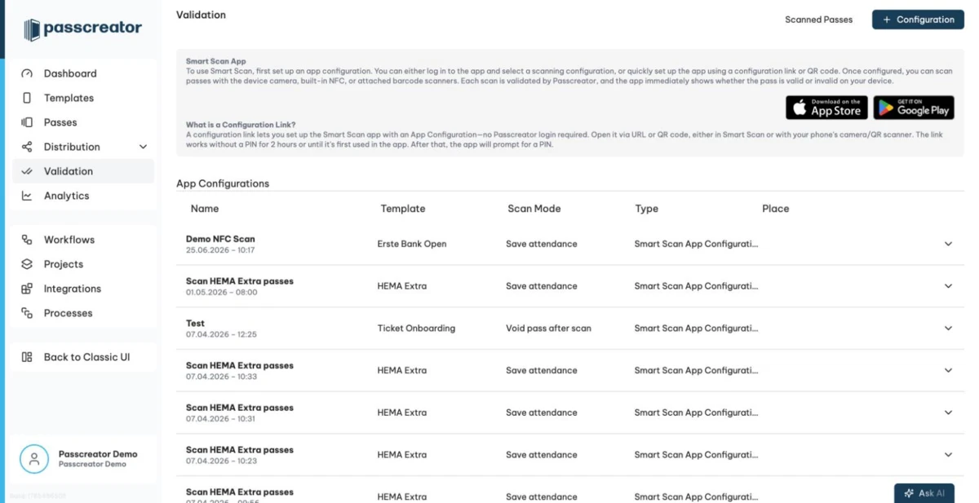Viewport: 979px width, 503px height.
Task: Open the Integrations section
Action: click(x=83, y=289)
